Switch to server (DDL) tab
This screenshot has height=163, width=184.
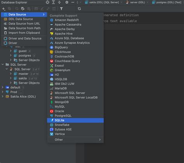tap(135, 2)
